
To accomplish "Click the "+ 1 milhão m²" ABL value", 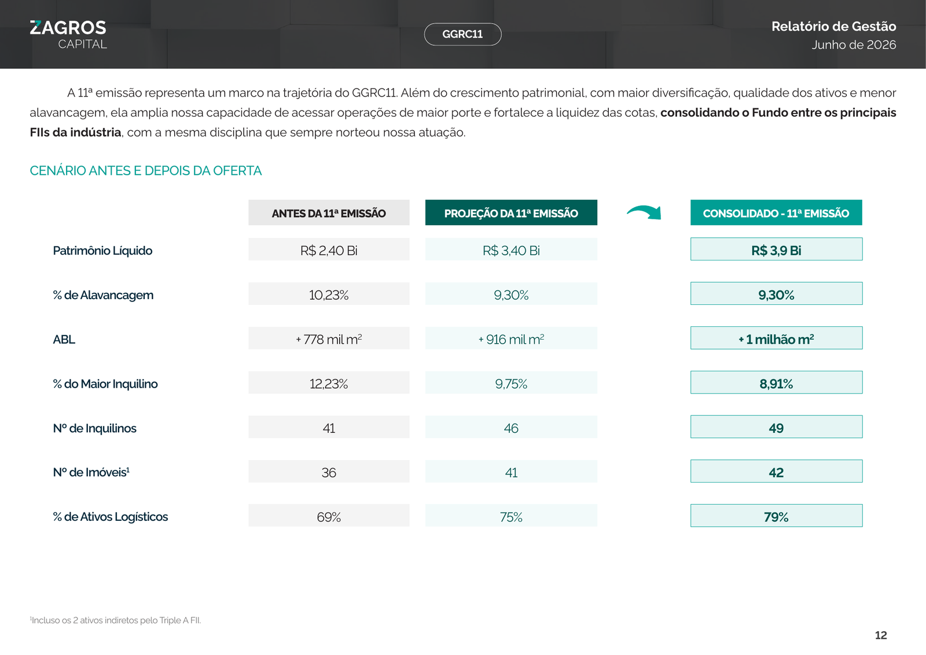I will (776, 339).
